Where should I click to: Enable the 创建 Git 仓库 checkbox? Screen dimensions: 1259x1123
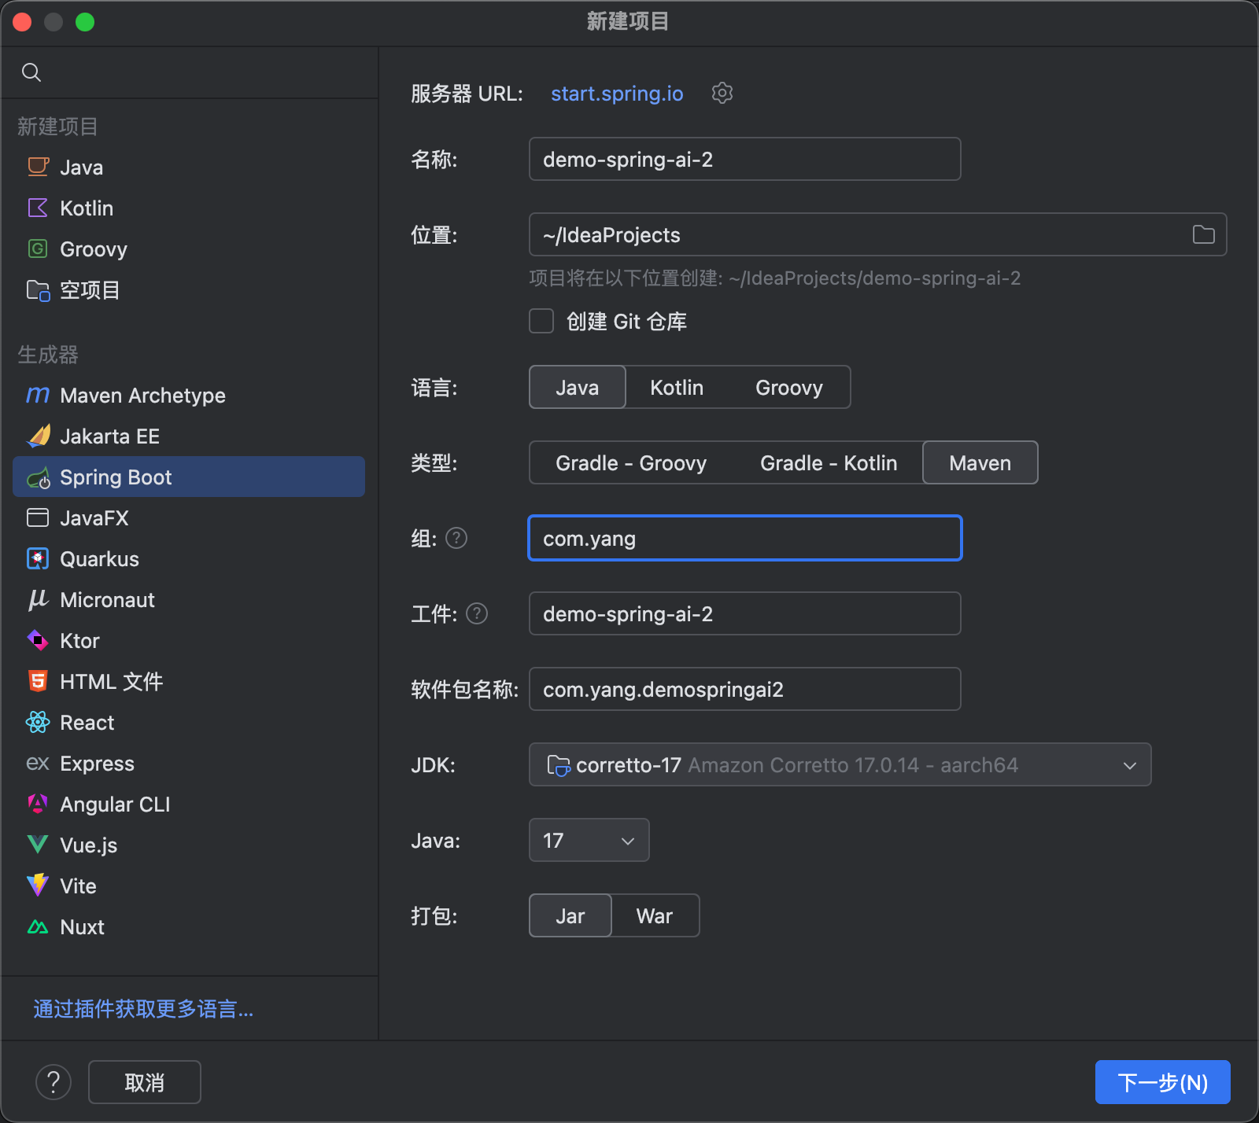click(x=541, y=321)
